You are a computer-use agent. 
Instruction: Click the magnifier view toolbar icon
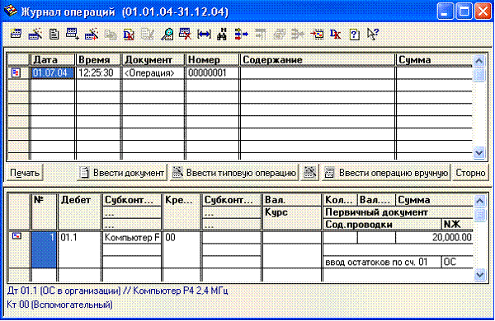[167, 34]
